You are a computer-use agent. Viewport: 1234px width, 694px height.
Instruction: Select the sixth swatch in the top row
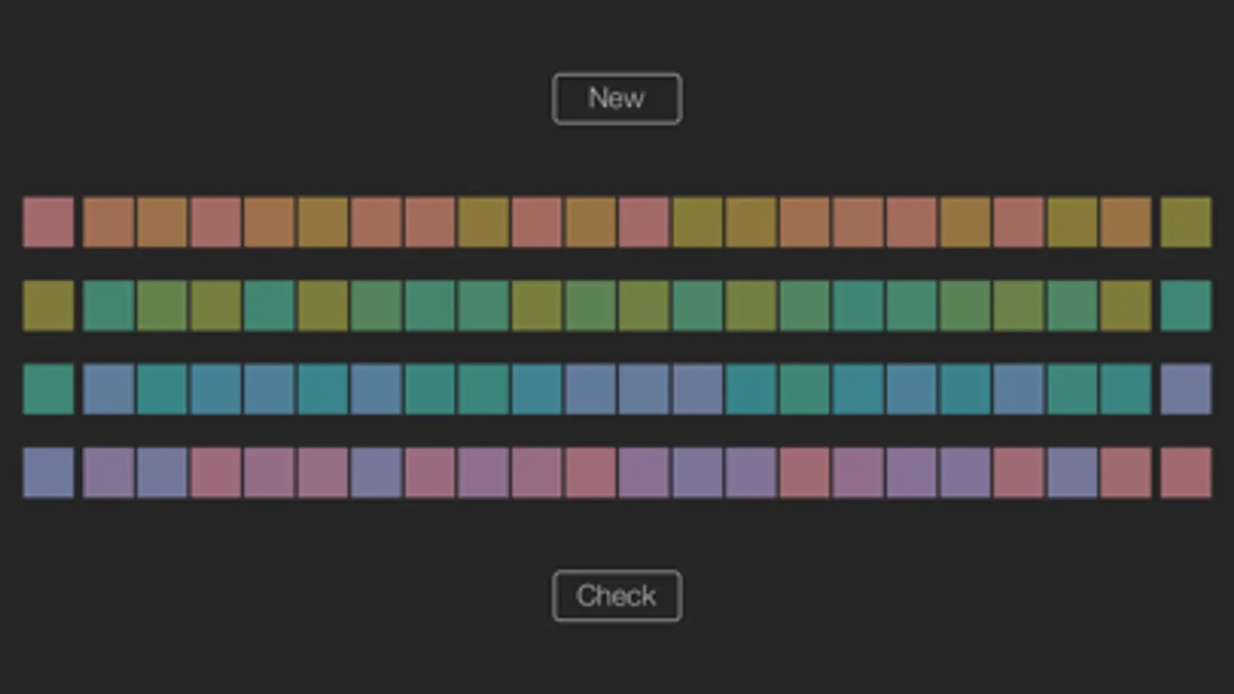(323, 222)
